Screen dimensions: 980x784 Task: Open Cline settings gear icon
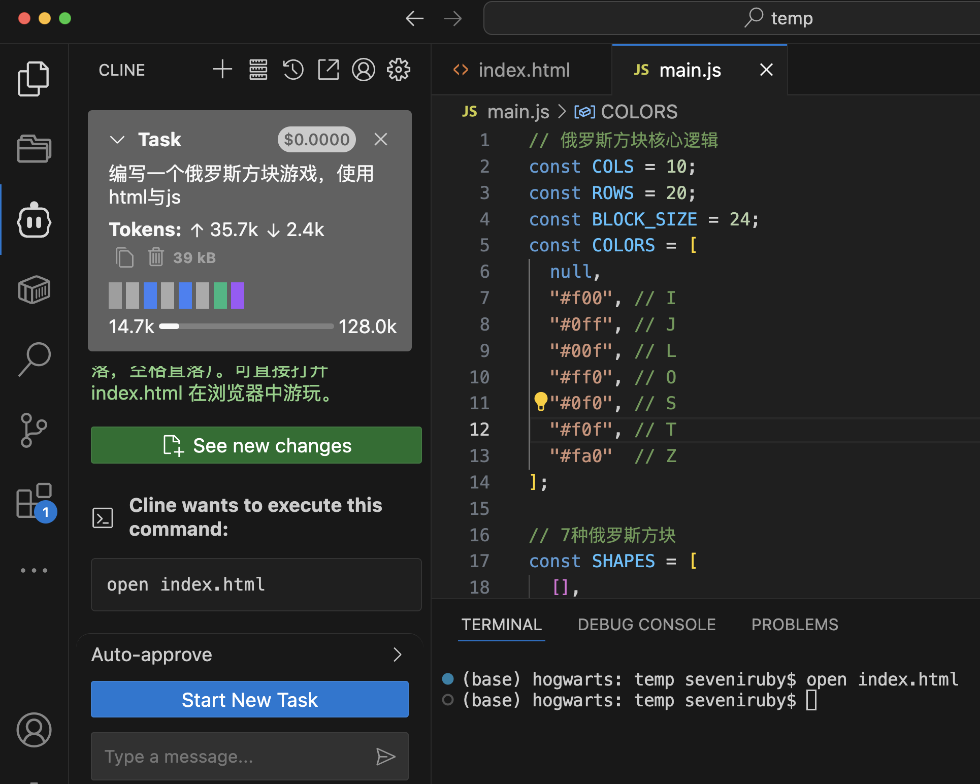click(x=399, y=70)
